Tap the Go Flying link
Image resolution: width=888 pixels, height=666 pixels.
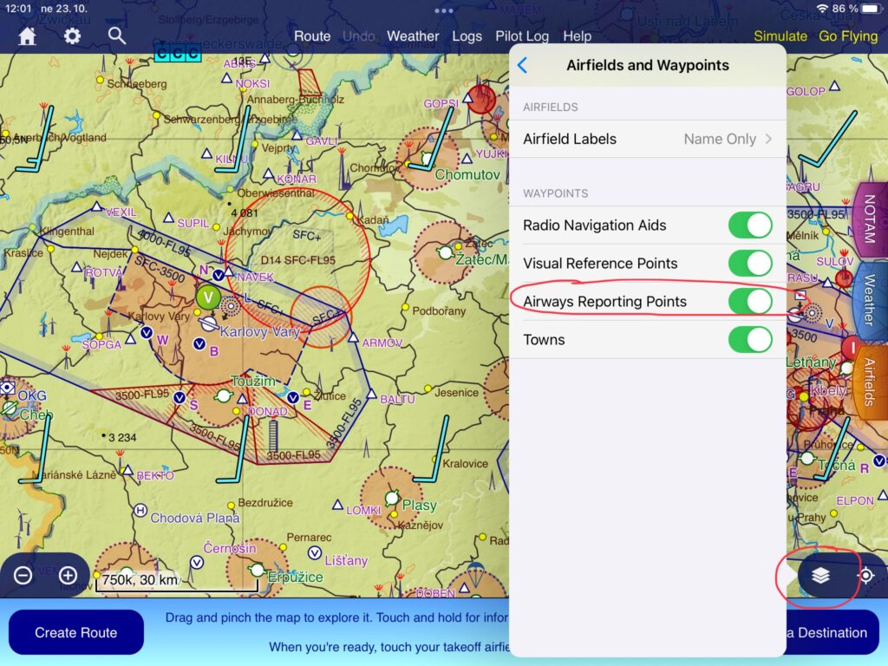coord(848,36)
